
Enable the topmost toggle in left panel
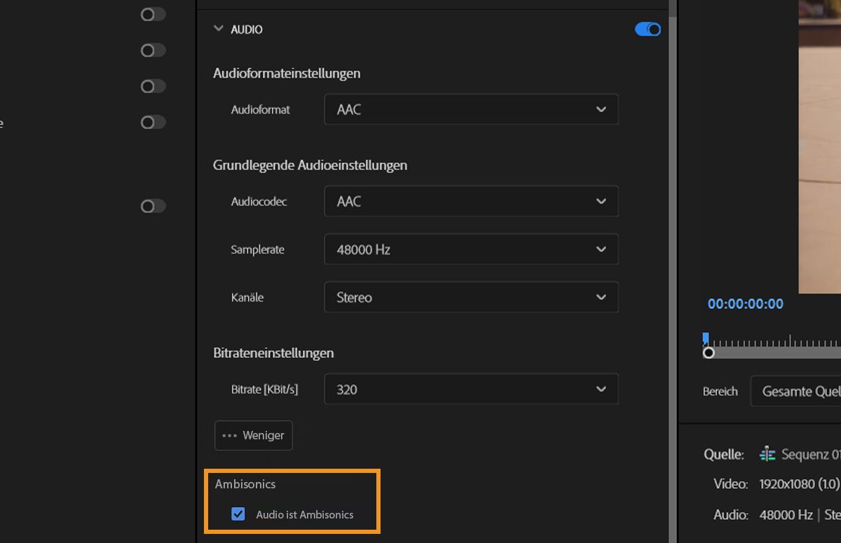pyautogui.click(x=152, y=14)
